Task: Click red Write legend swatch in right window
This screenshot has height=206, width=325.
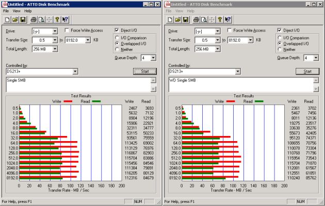Action: (231, 101)
